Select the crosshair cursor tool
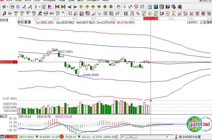Screen dimensions: 212x140 pos(125,7)
